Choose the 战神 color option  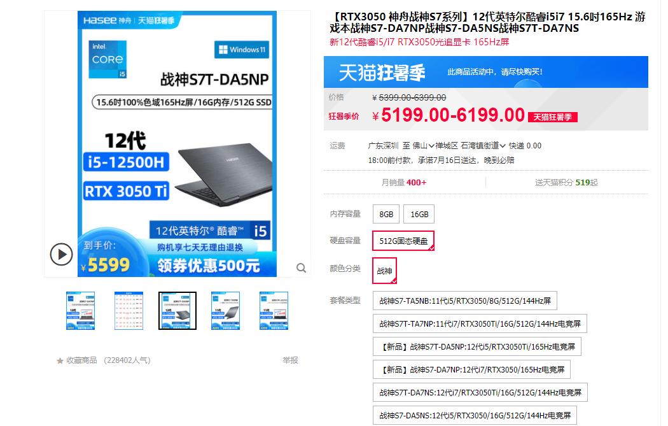click(x=384, y=271)
